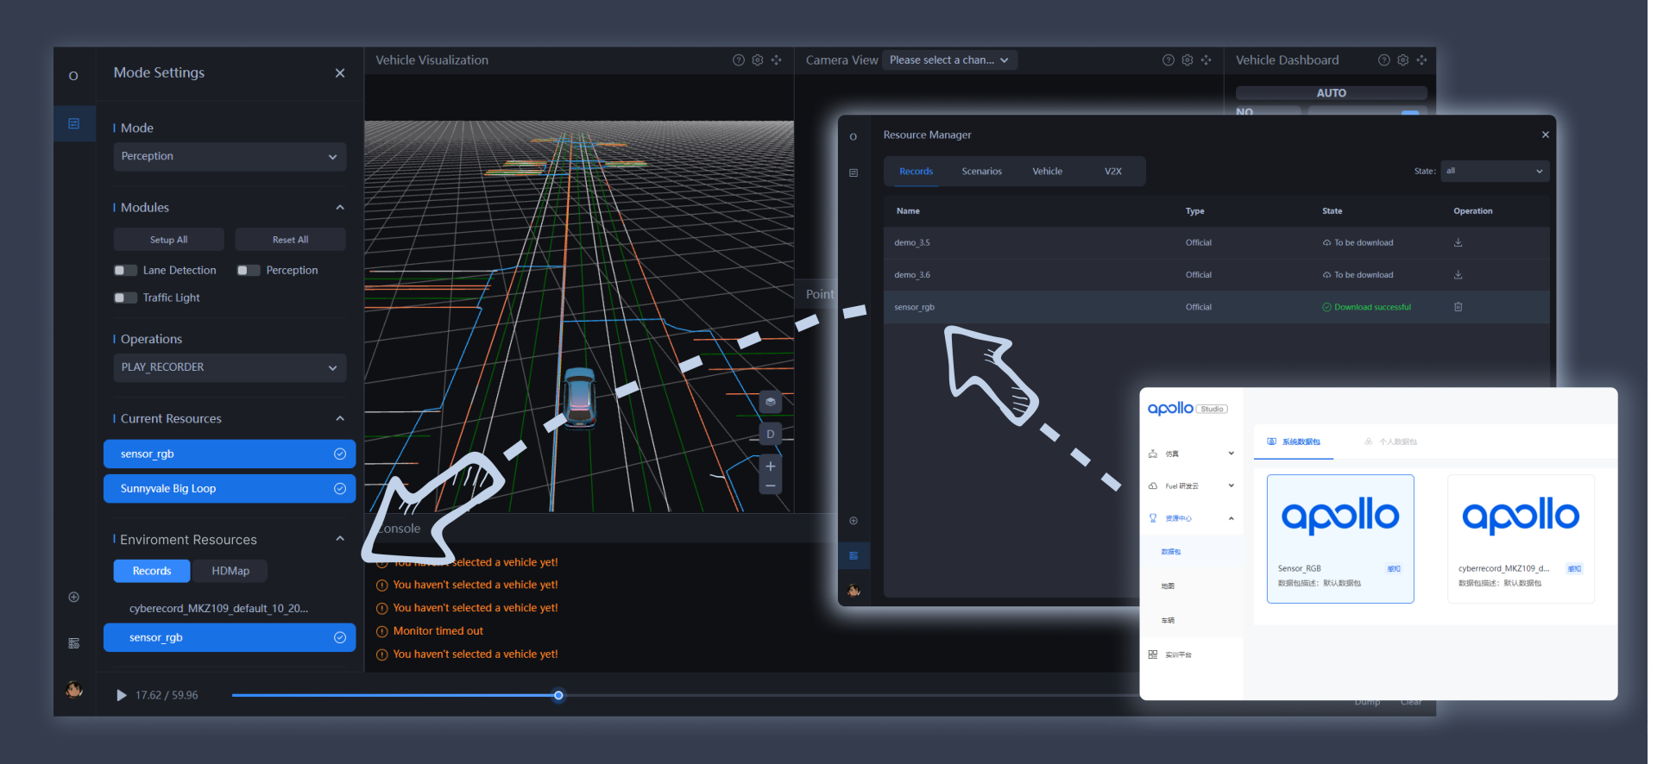Click the zoom in plus button on map
1657x764 pixels.
pos(770,467)
